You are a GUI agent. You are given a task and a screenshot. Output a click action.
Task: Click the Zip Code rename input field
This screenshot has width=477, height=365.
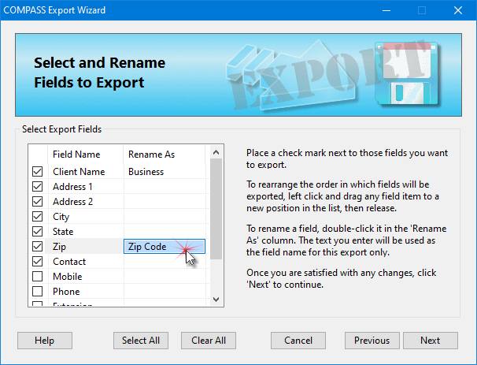[x=165, y=247]
